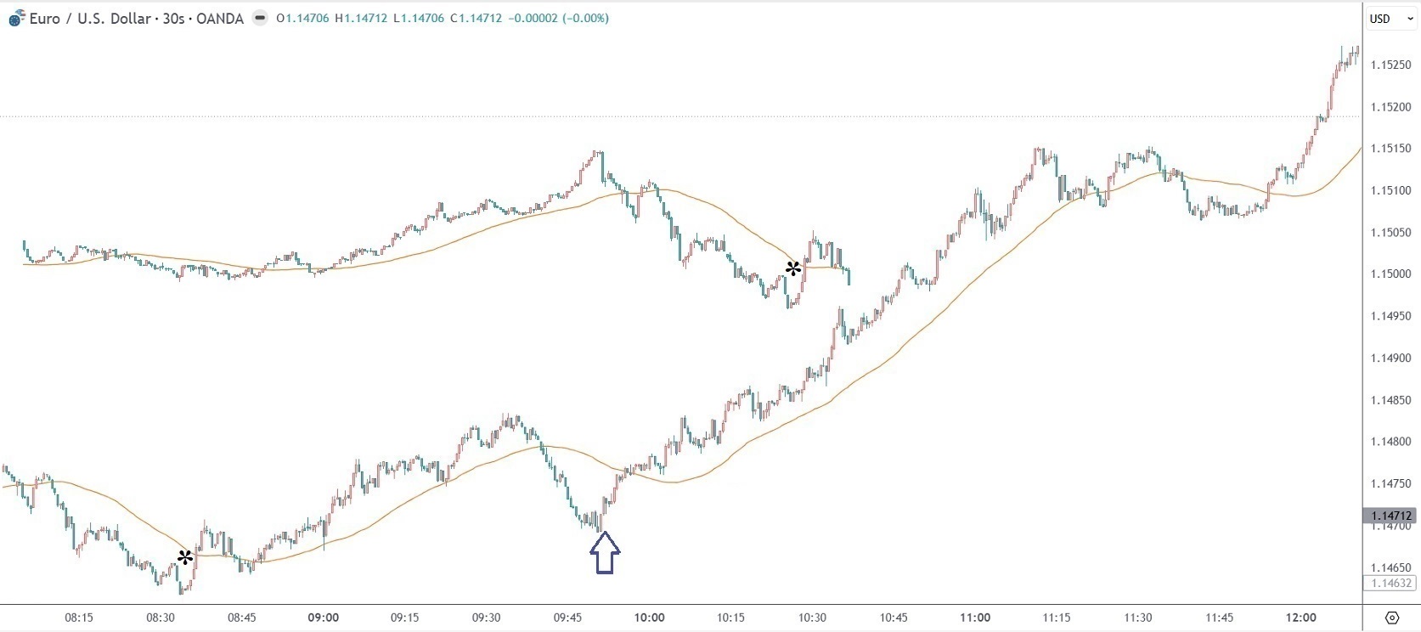Open chart settings gear icon at bottom right
Image resolution: width=1421 pixels, height=632 pixels.
point(1392,618)
